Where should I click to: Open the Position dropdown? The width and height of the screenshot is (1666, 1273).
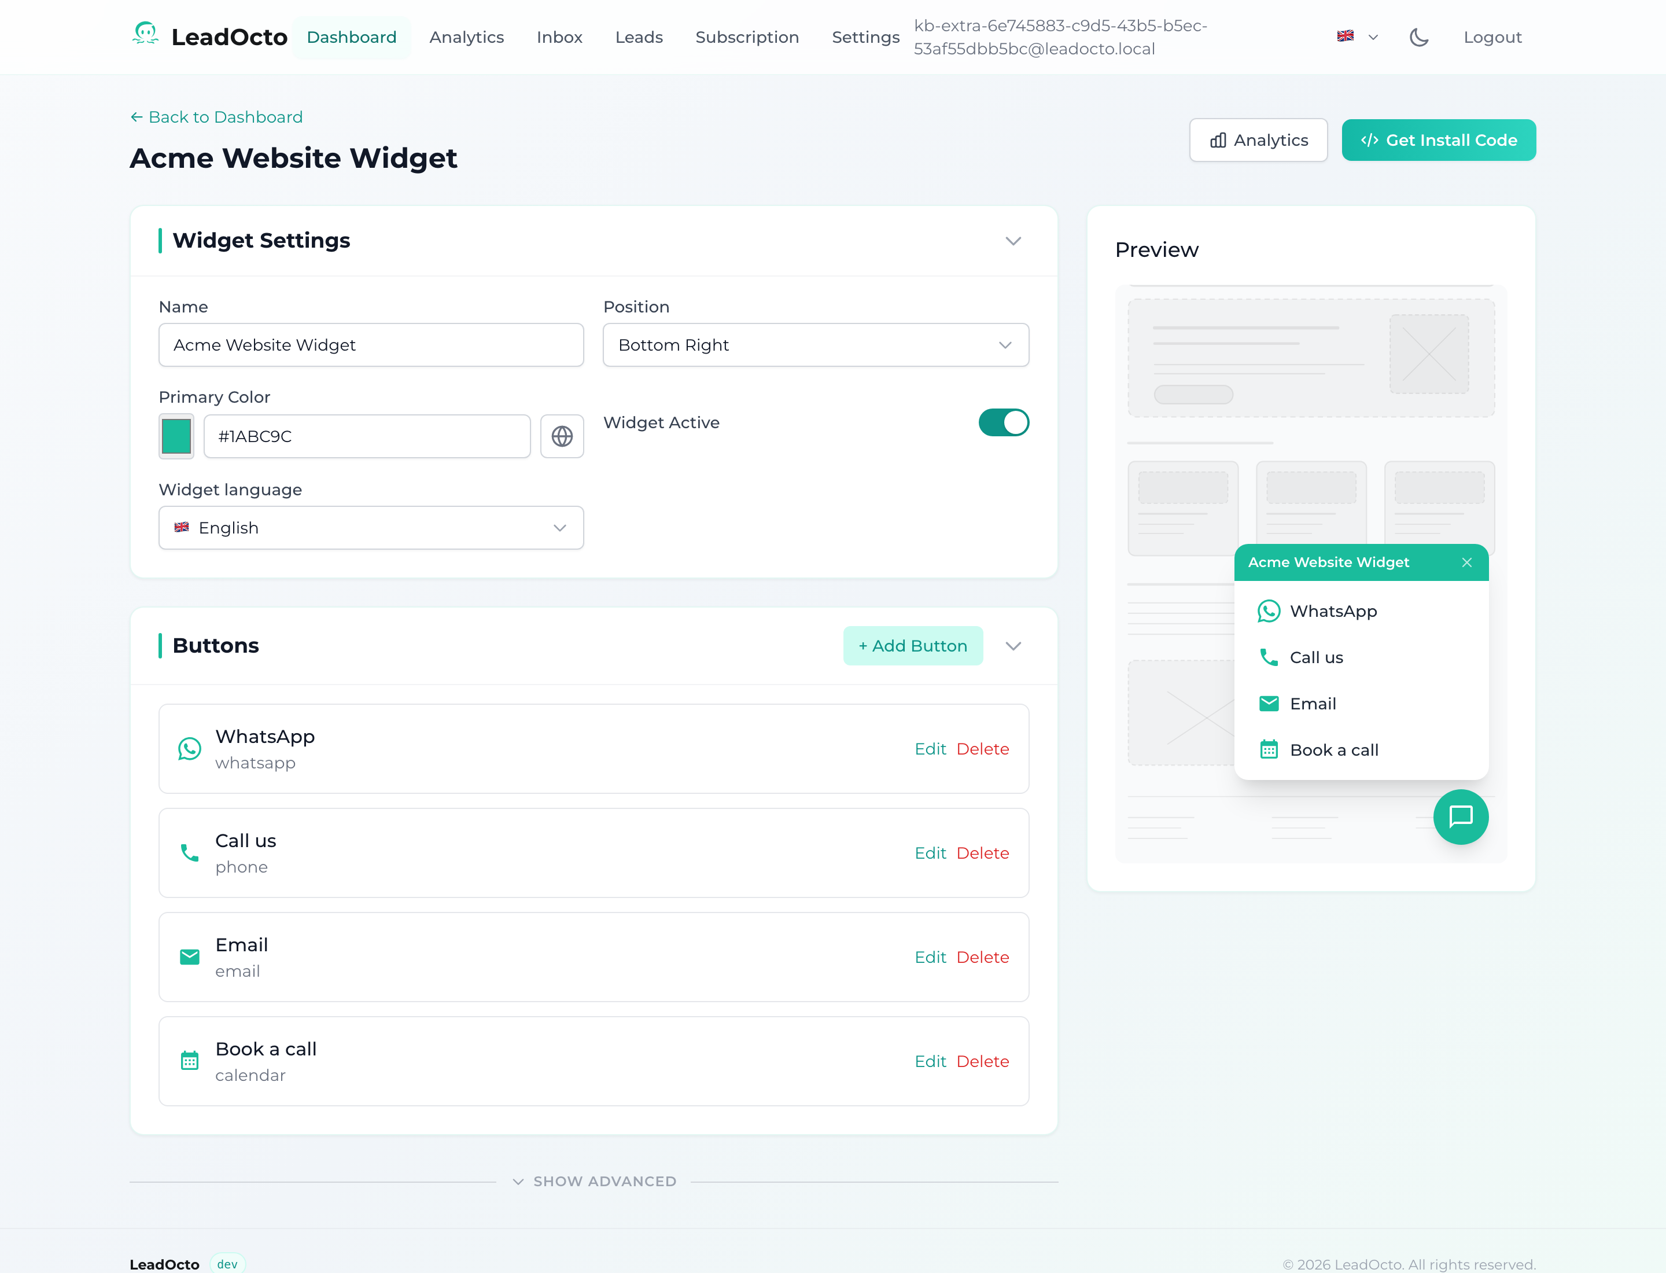pos(815,345)
